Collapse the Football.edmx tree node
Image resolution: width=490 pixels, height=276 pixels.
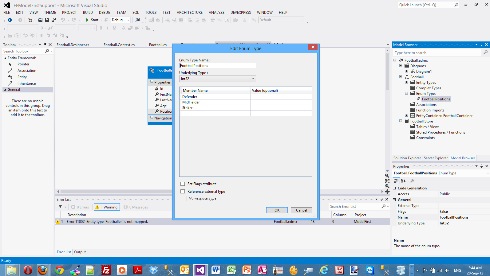tap(395, 60)
